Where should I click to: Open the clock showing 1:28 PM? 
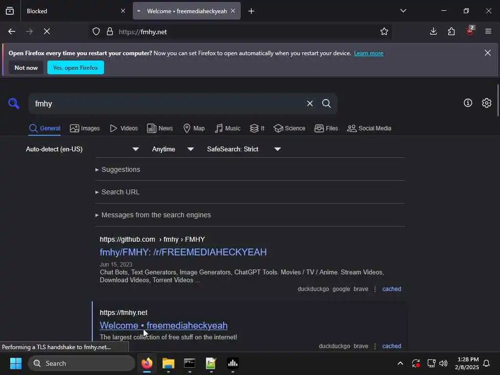467,363
